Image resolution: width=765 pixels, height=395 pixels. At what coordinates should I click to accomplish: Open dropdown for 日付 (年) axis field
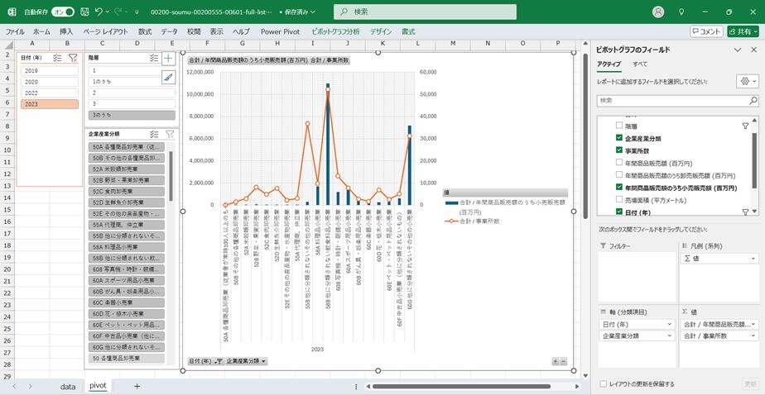(x=670, y=324)
